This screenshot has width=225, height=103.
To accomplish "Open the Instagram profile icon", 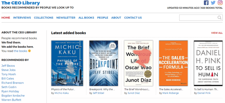I will click(x=220, y=3).
